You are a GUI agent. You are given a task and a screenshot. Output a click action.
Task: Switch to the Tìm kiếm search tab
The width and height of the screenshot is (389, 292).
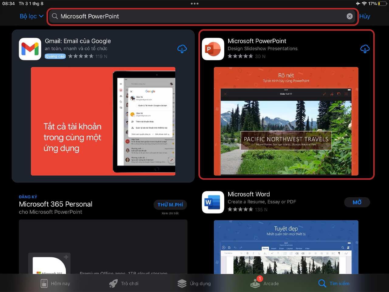pyautogui.click(x=334, y=283)
